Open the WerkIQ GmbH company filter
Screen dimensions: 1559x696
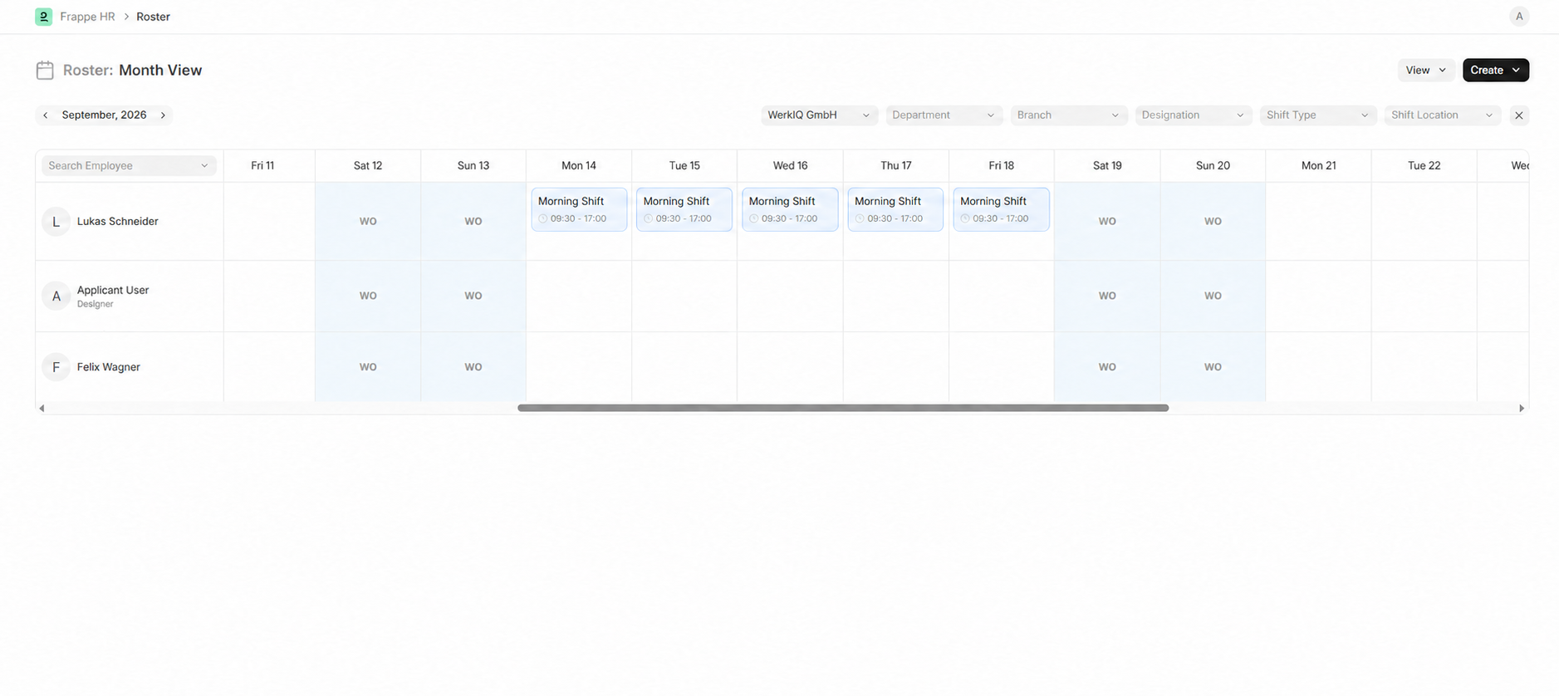pyautogui.click(x=819, y=115)
